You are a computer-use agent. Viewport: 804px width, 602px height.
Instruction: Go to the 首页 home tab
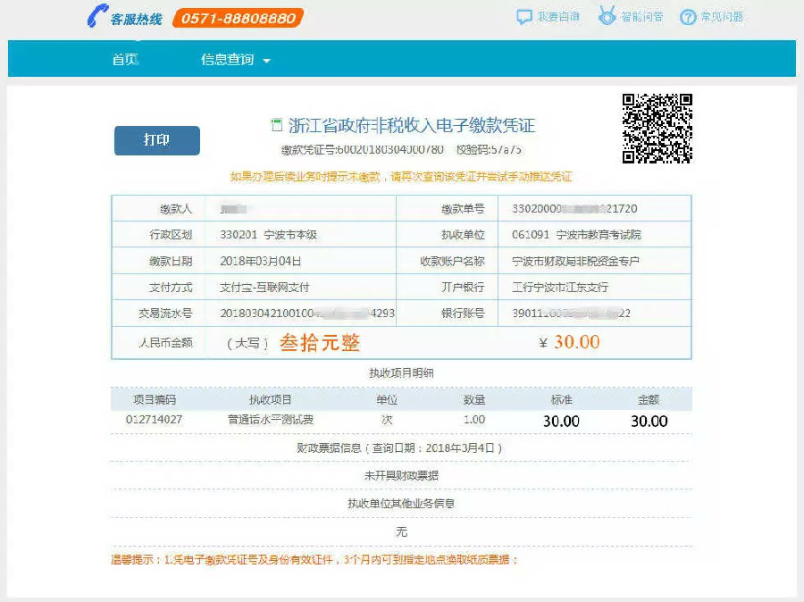pos(125,60)
